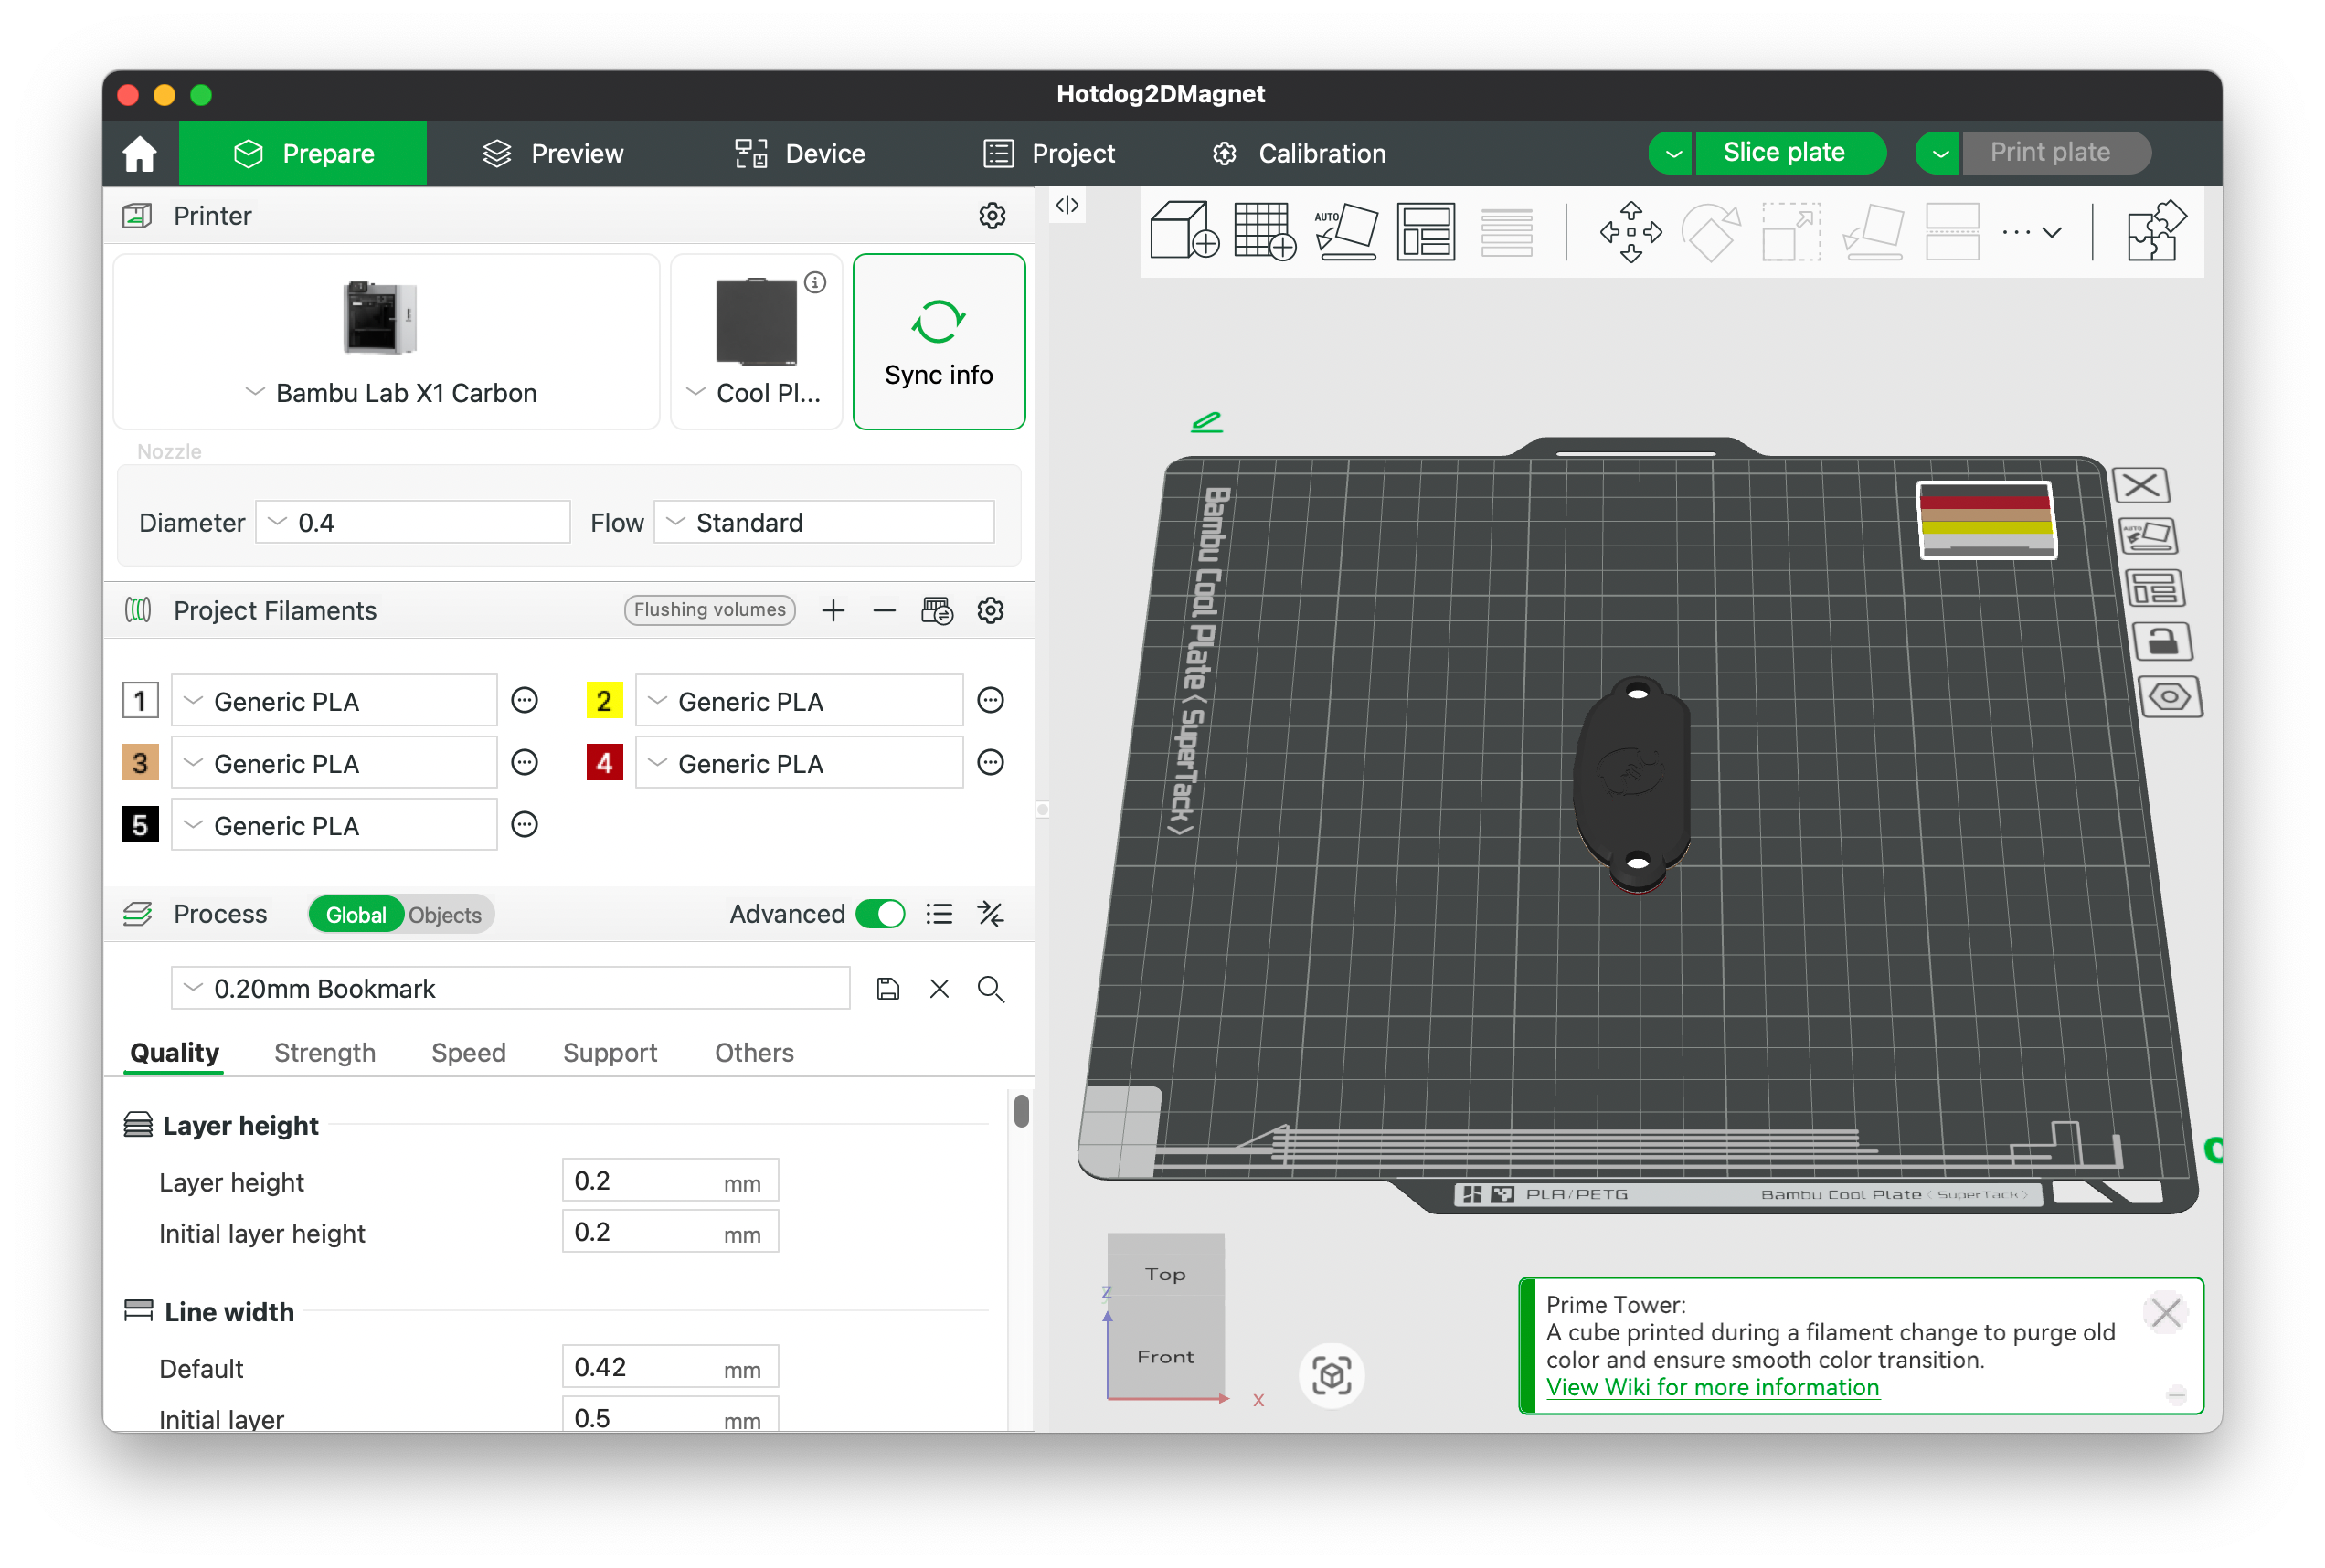Open the Support settings tab
2325x1568 pixels.
pos(610,1053)
